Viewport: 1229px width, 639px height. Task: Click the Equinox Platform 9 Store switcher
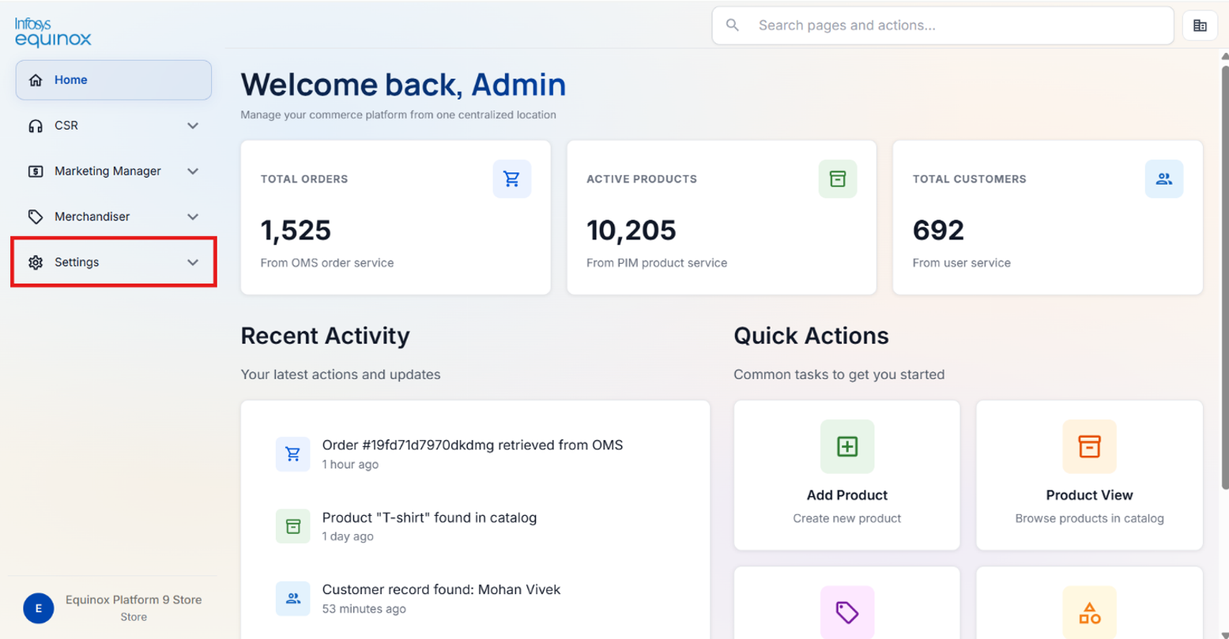113,608
